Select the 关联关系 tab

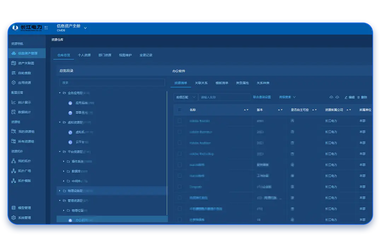click(x=201, y=83)
